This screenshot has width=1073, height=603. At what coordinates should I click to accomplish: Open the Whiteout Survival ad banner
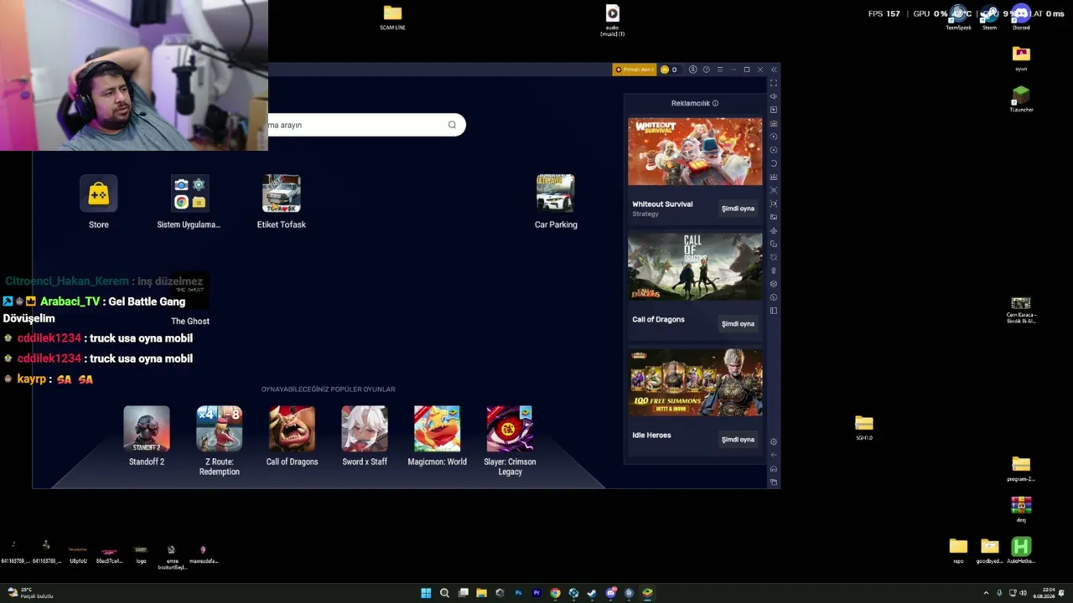click(695, 152)
